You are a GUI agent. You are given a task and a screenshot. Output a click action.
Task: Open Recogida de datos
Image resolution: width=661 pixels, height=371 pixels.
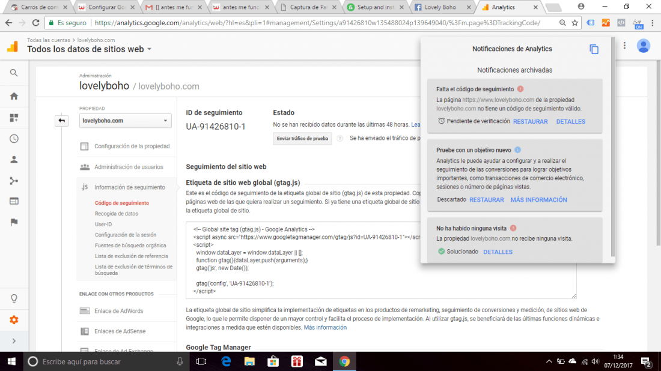coord(117,214)
